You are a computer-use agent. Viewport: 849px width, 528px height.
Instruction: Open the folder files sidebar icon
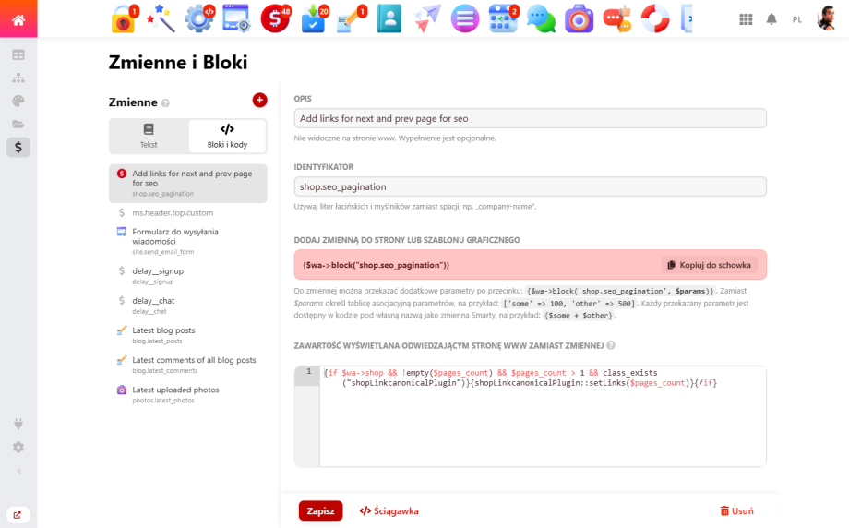pyautogui.click(x=18, y=124)
